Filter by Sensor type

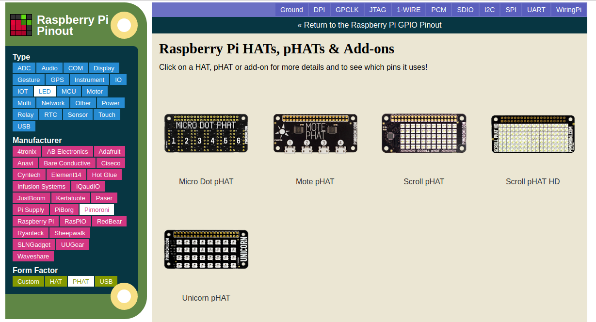pos(78,114)
